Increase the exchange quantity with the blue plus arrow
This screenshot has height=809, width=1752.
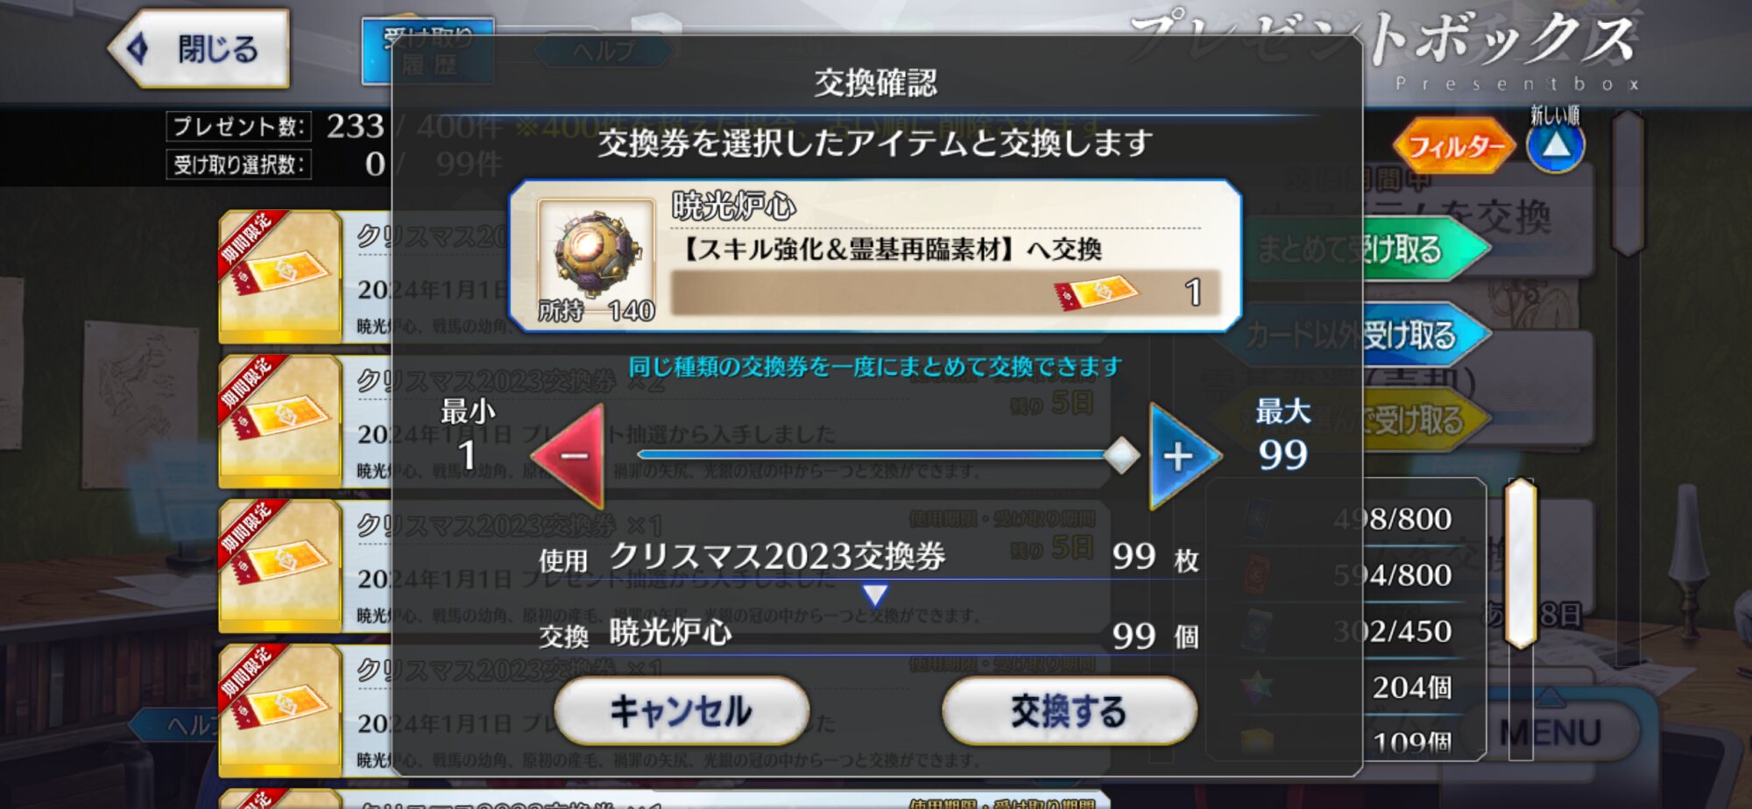coord(1183,456)
